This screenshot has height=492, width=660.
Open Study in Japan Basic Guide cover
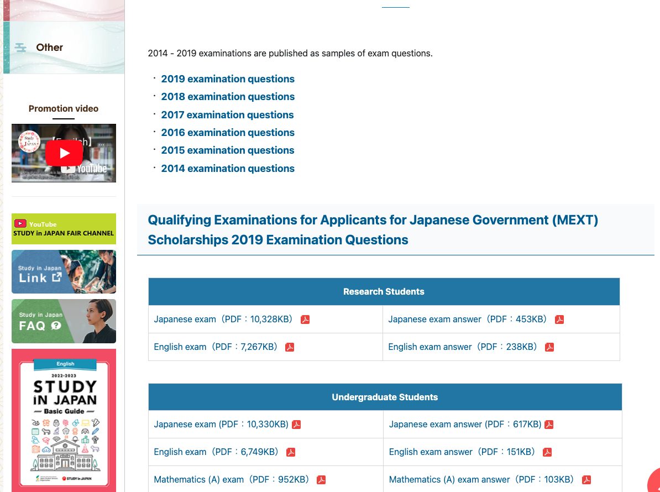click(64, 421)
